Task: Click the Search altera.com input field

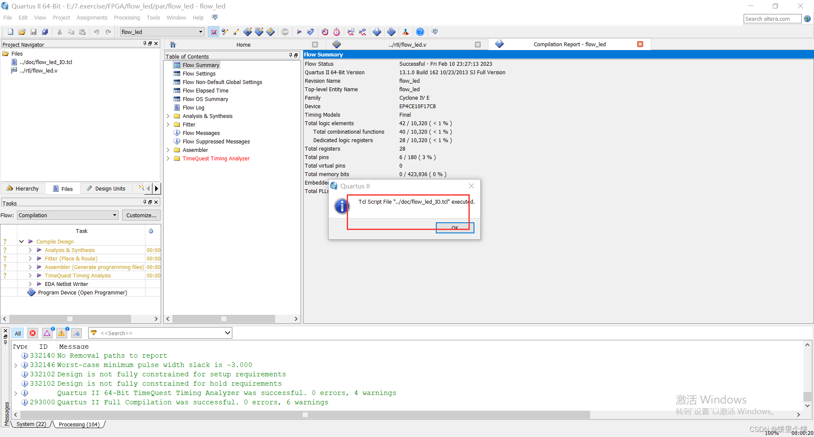Action: (772, 19)
